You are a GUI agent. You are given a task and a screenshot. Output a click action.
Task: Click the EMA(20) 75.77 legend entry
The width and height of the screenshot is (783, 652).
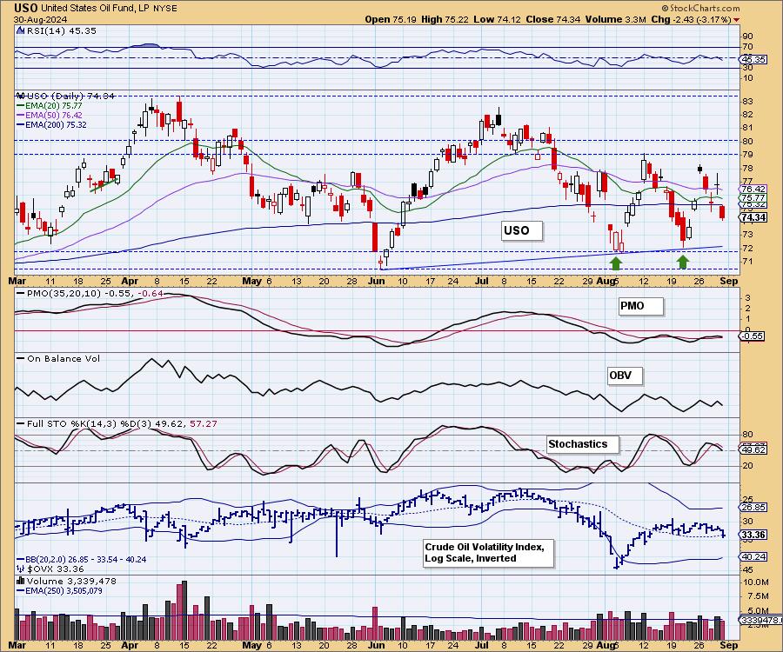50,106
